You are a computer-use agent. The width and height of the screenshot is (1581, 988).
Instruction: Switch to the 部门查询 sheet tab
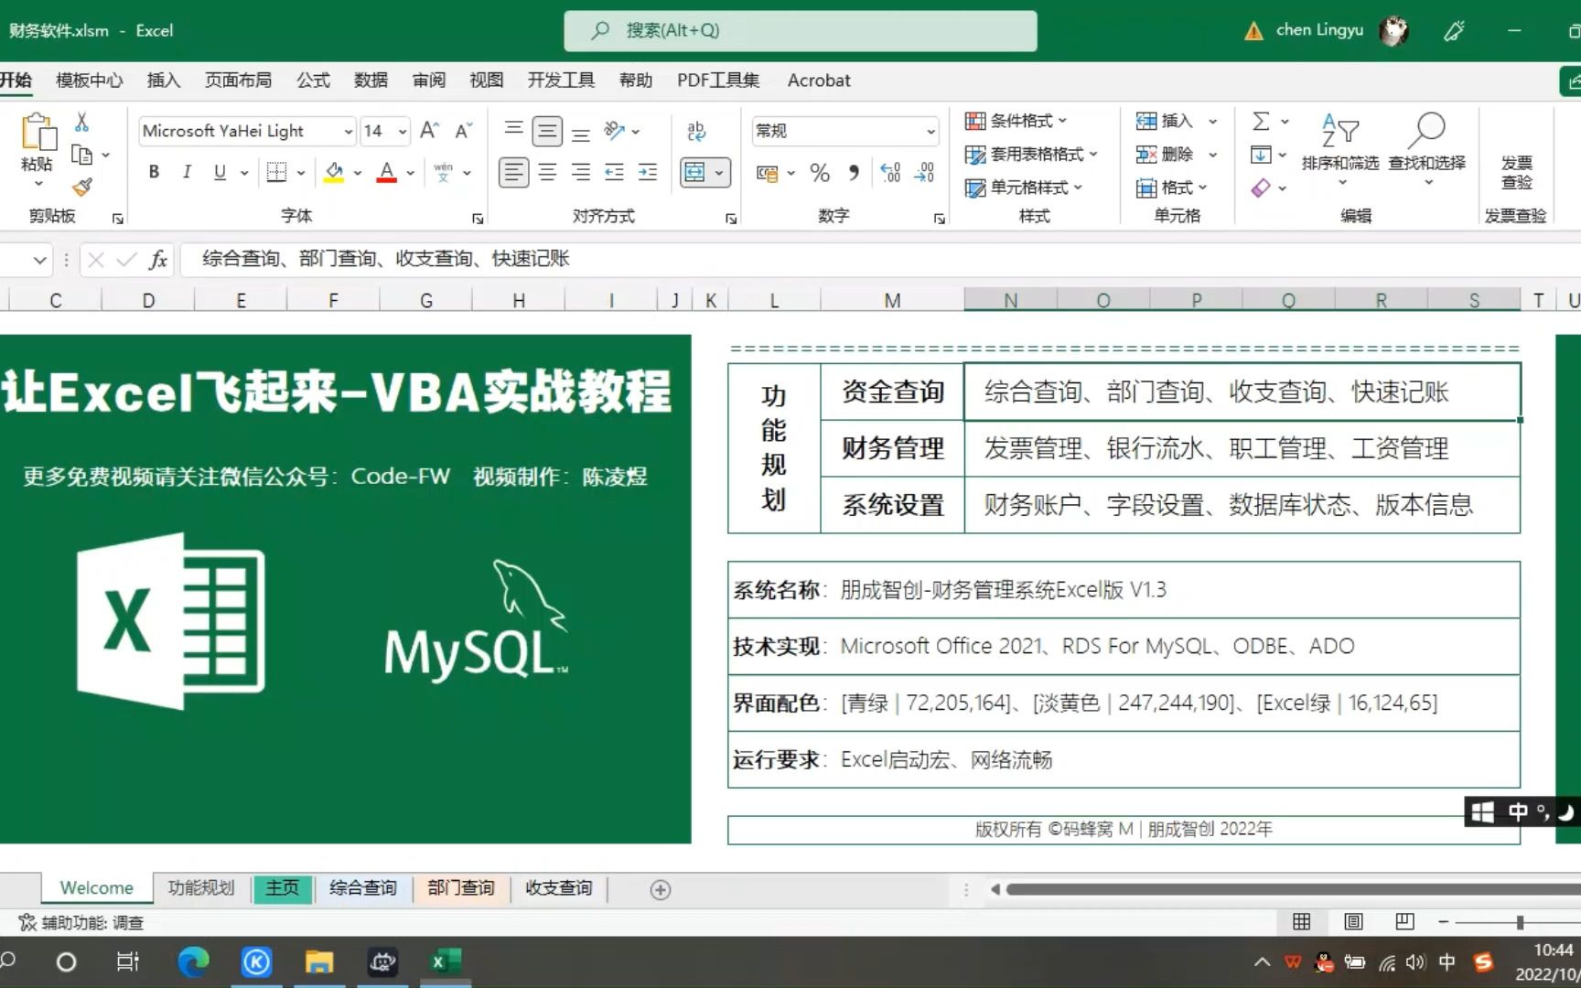click(x=461, y=888)
